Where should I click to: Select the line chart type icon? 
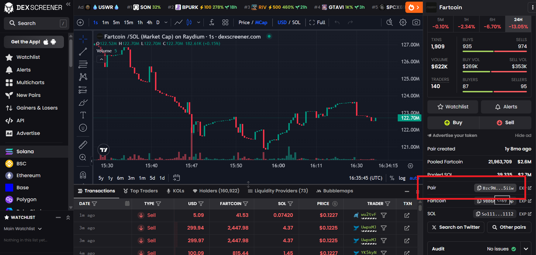point(179,23)
